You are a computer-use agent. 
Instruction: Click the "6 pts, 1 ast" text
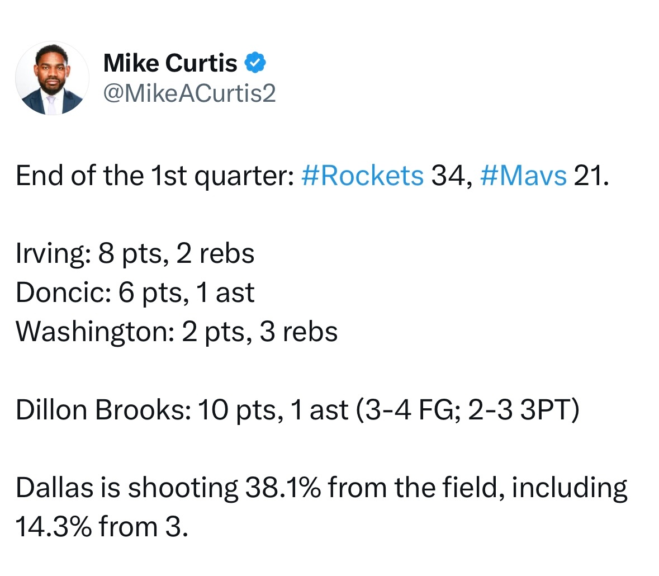click(x=186, y=293)
